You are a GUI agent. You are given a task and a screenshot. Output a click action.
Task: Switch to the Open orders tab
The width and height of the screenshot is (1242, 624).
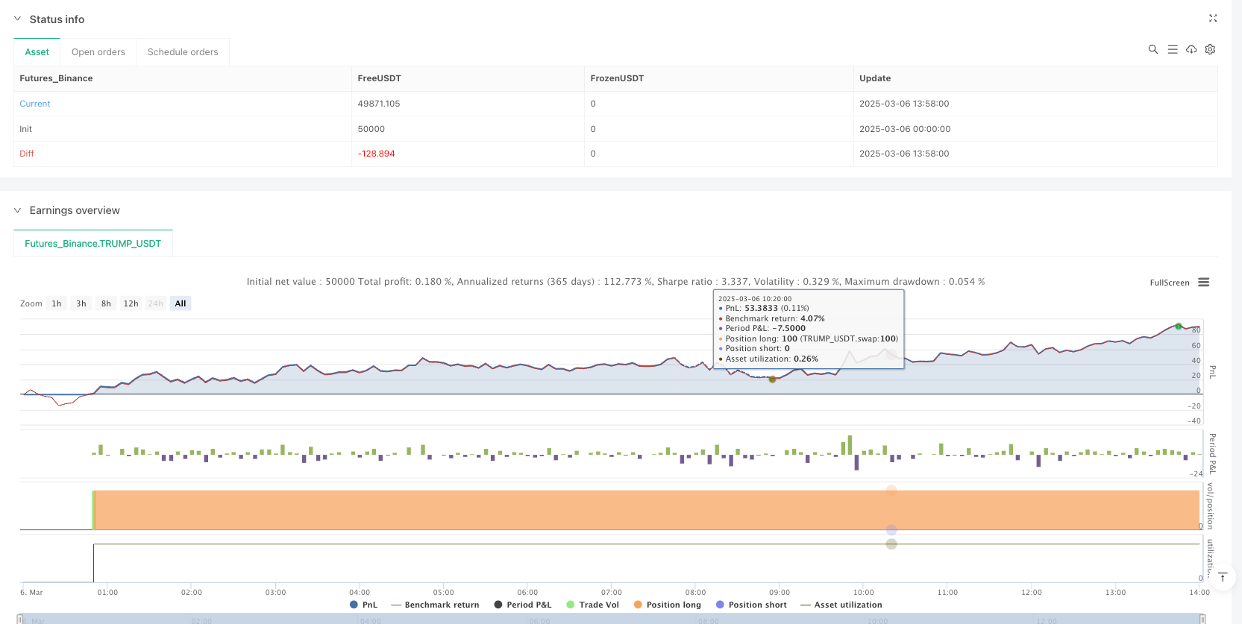[98, 52]
